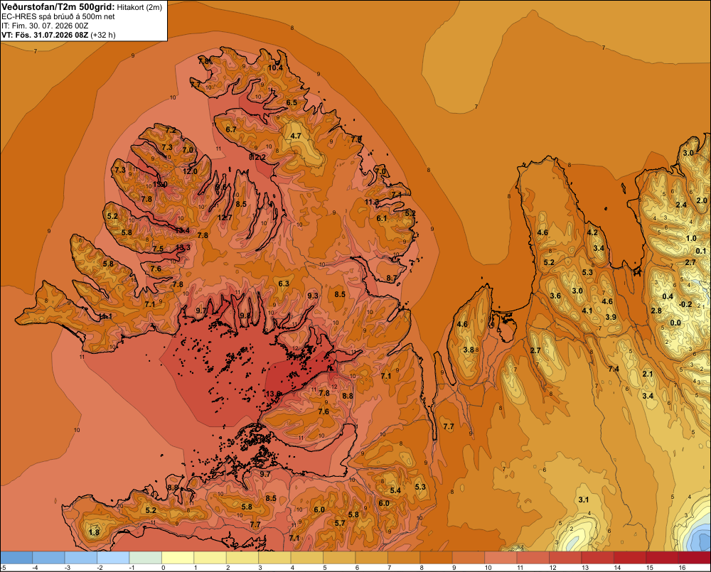
Task: Click the legend swatch between 14 and 15
Action: tap(630, 558)
